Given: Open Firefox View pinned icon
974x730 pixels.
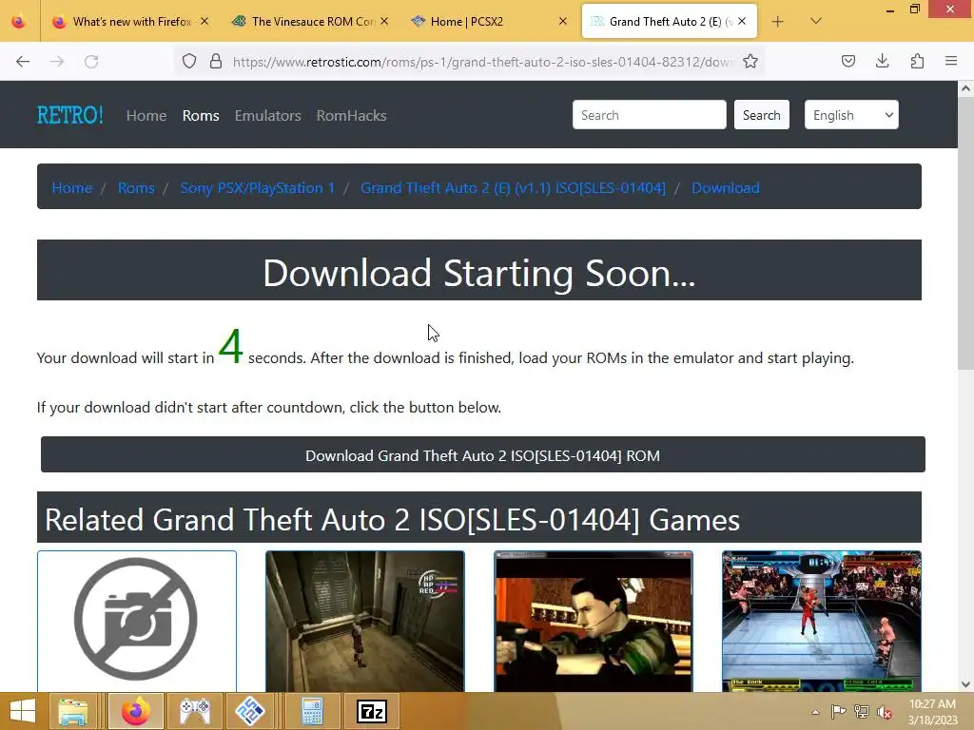Looking at the screenshot, I should point(19,21).
